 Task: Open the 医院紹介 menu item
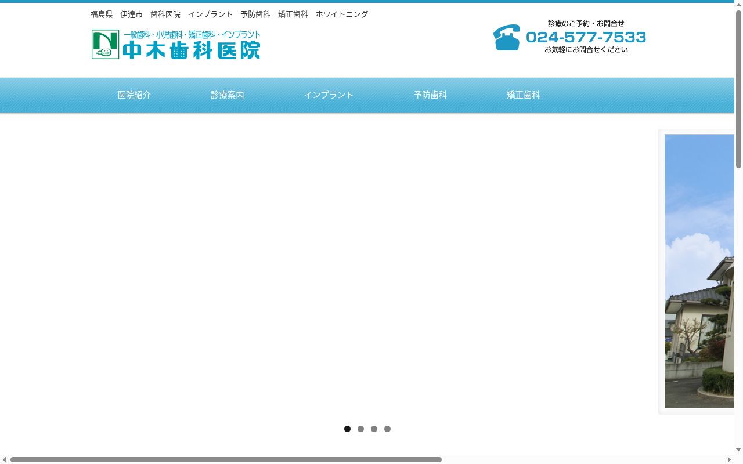[x=134, y=95]
